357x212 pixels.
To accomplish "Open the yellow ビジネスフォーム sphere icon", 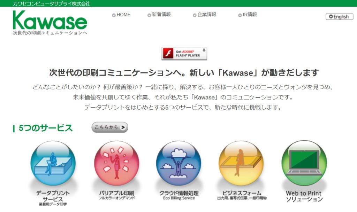I will (241, 163).
